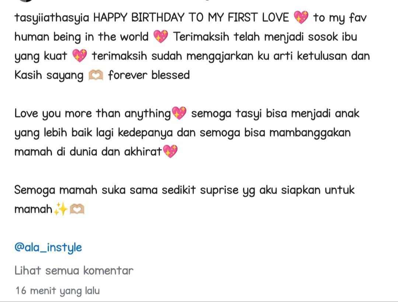
Task: Click the "forever blessed" text
Action: 149,75
